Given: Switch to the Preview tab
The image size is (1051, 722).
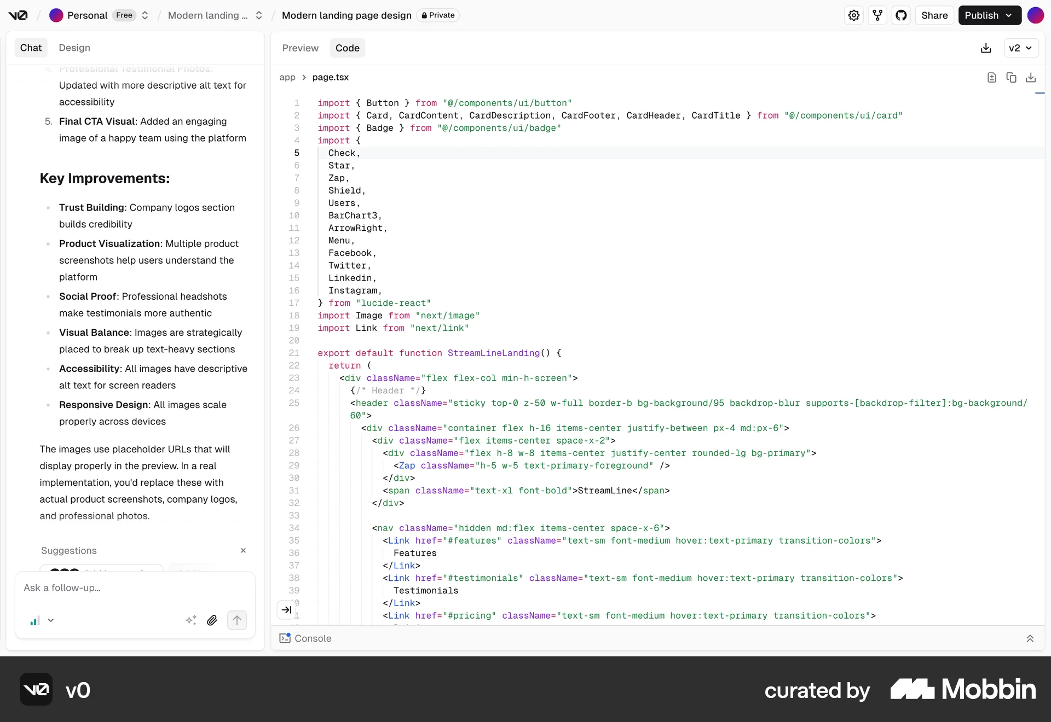Looking at the screenshot, I should coord(300,48).
